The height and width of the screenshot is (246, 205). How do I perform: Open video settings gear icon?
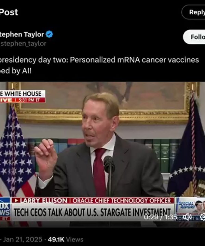(203, 217)
